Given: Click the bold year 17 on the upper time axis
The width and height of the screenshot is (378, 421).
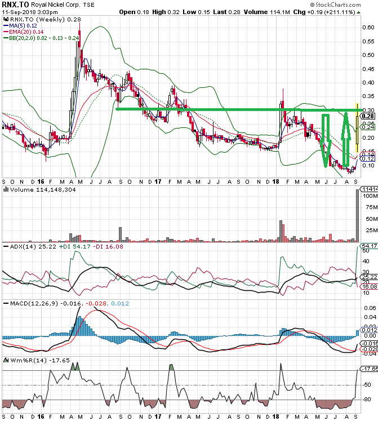Looking at the screenshot, I should point(158,181).
